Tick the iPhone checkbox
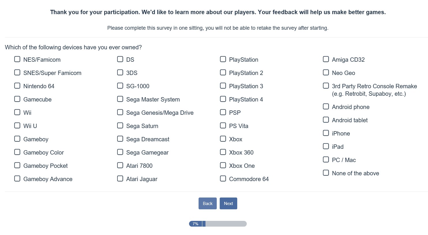428x235 pixels. coord(326,133)
